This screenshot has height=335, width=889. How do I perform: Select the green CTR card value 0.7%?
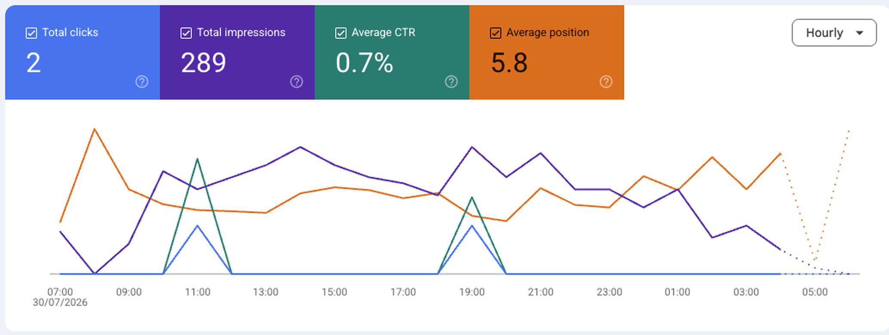(364, 63)
